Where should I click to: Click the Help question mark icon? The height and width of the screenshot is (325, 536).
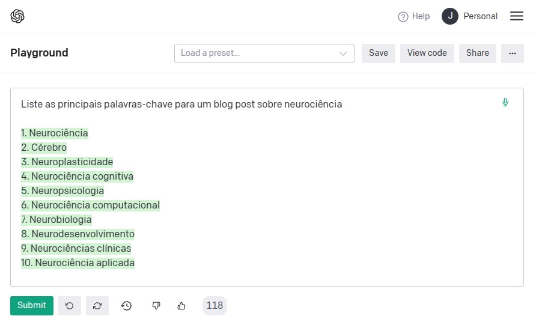pyautogui.click(x=403, y=17)
